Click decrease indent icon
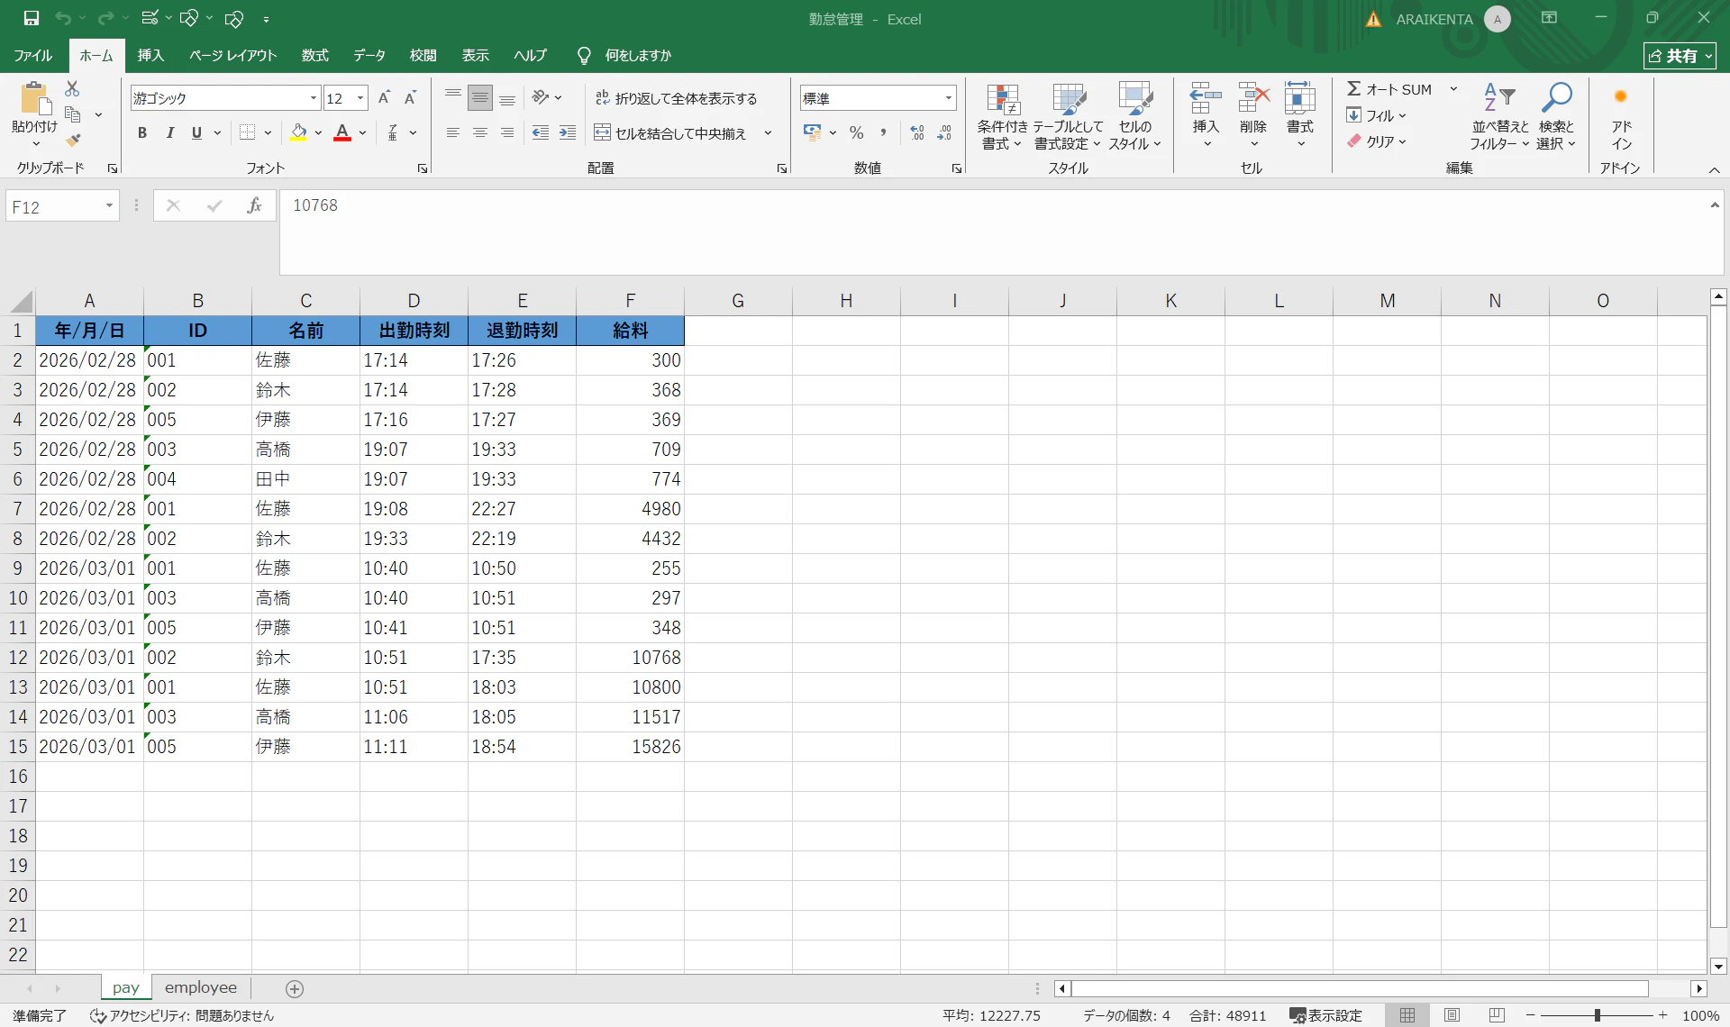Viewport: 1730px width, 1027px height. pos(541,132)
